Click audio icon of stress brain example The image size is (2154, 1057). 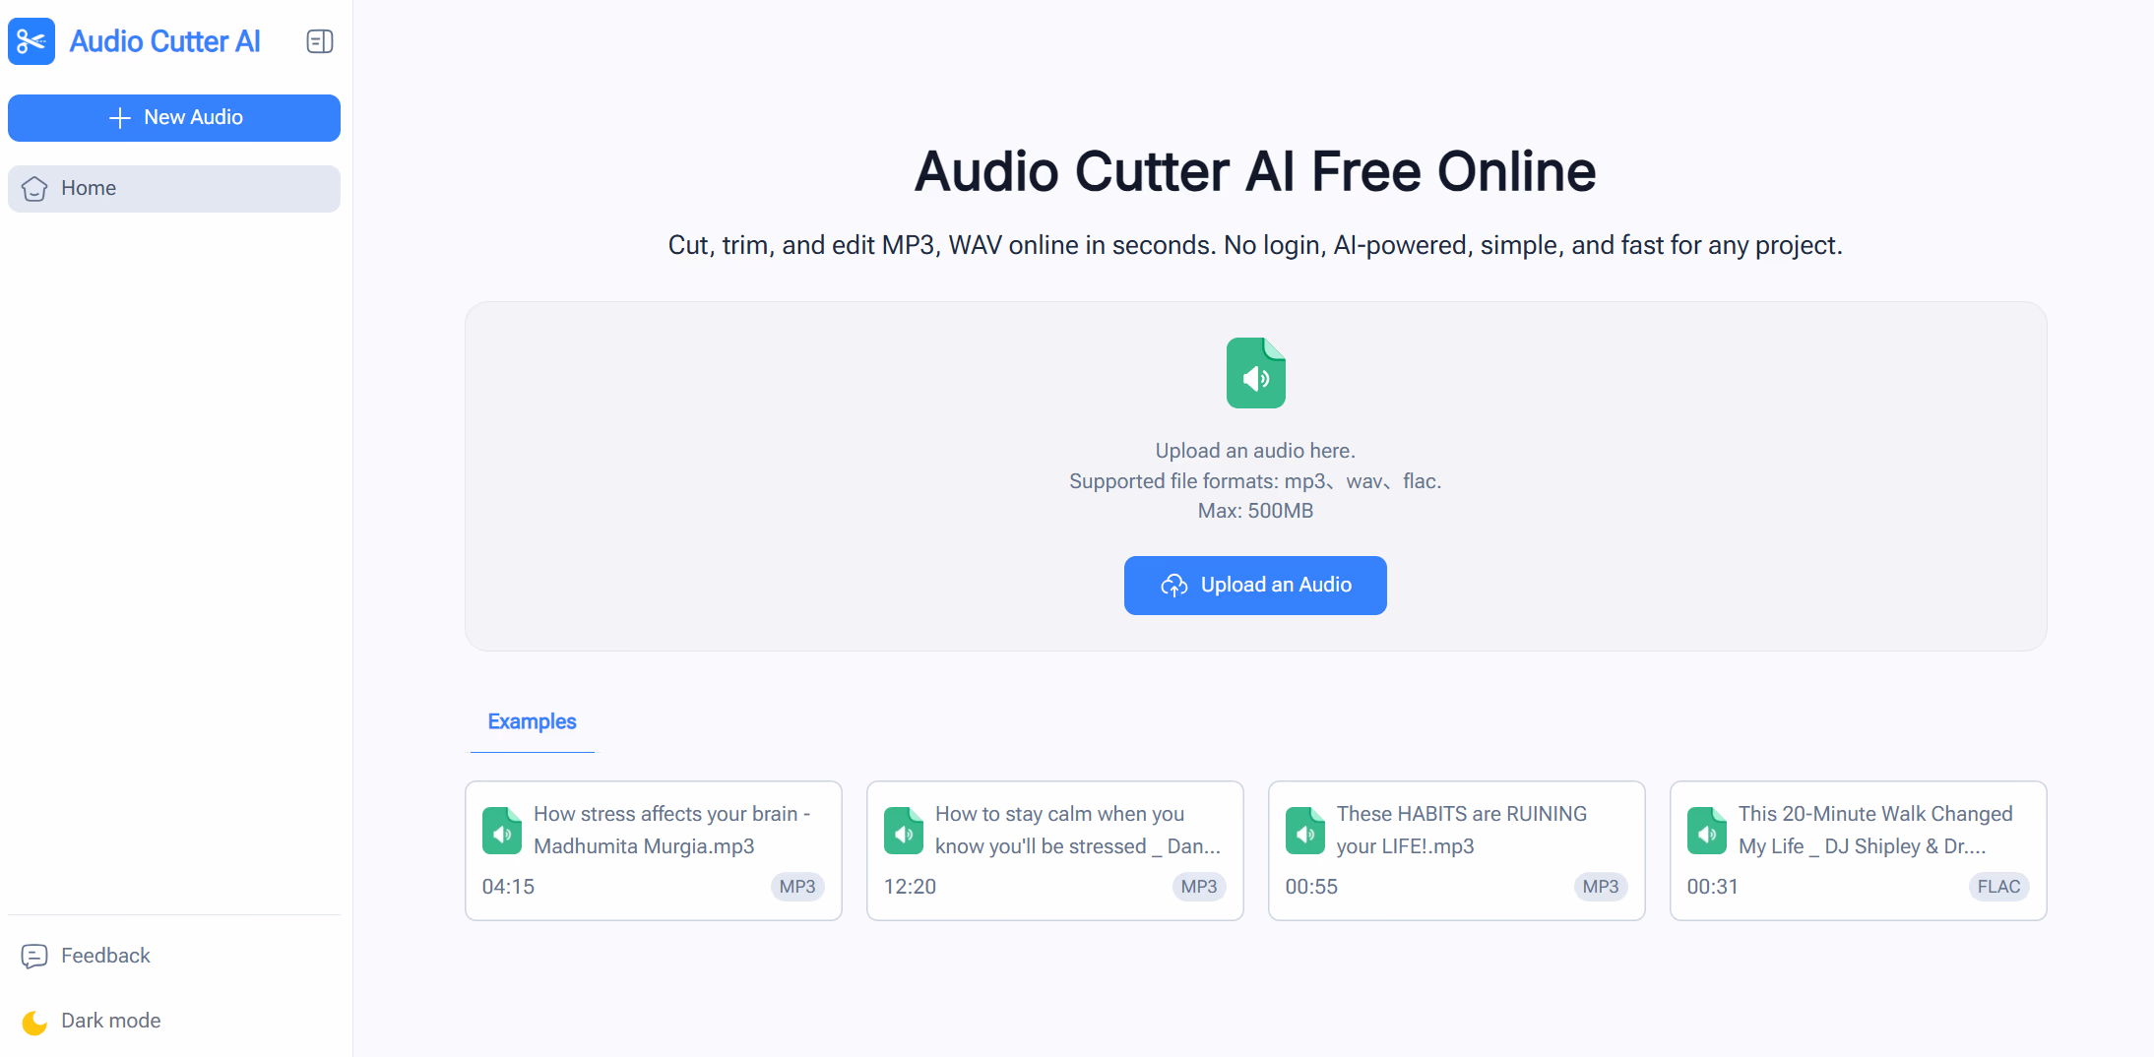coord(502,832)
